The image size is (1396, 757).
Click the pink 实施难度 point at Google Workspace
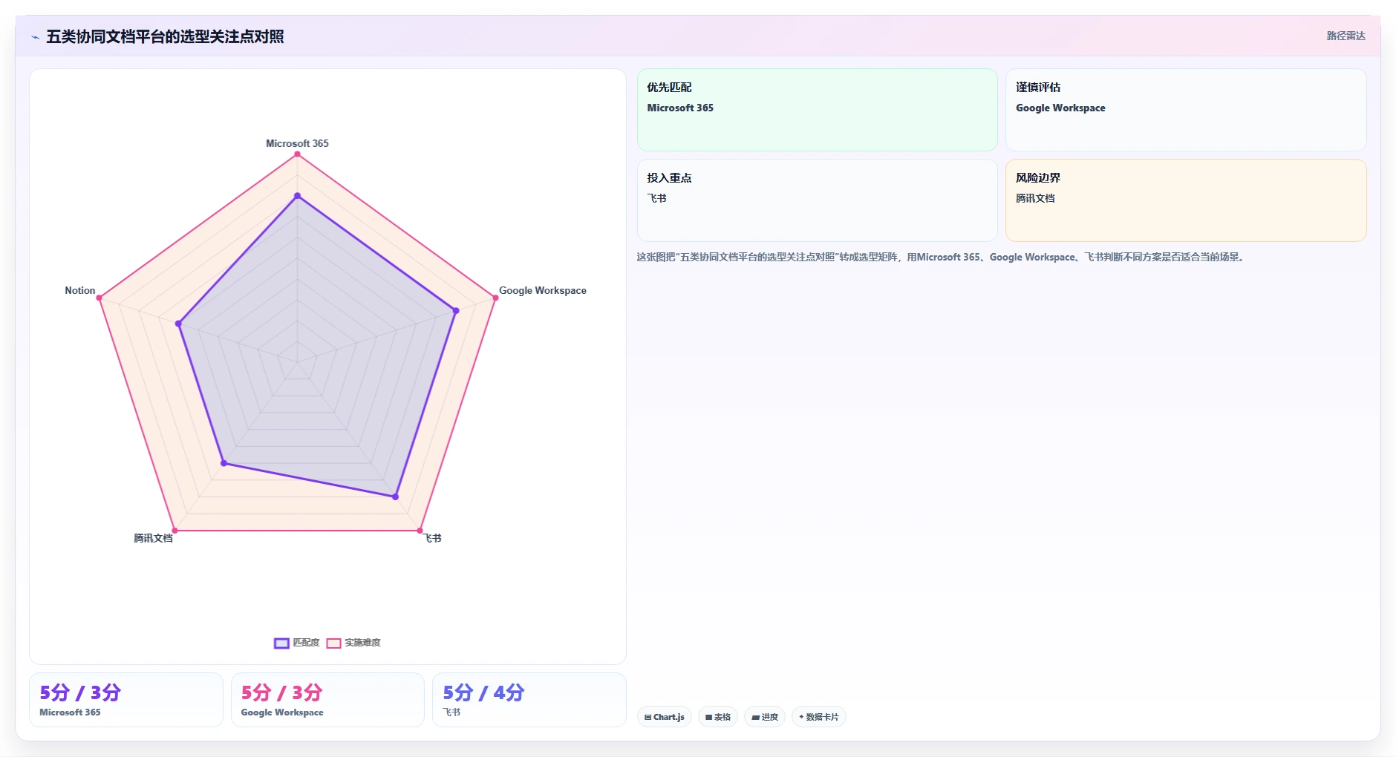tap(495, 298)
